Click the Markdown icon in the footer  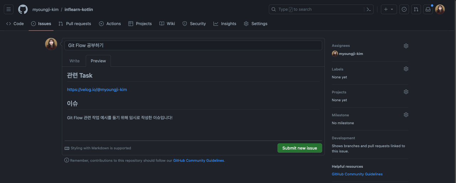click(x=67, y=148)
